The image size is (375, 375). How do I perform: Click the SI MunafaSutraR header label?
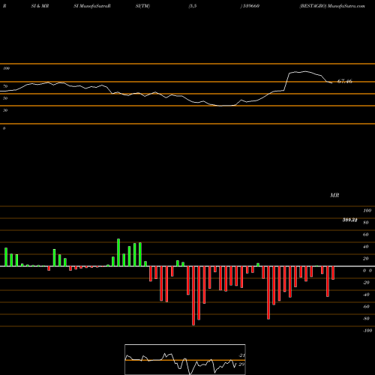[92, 6]
